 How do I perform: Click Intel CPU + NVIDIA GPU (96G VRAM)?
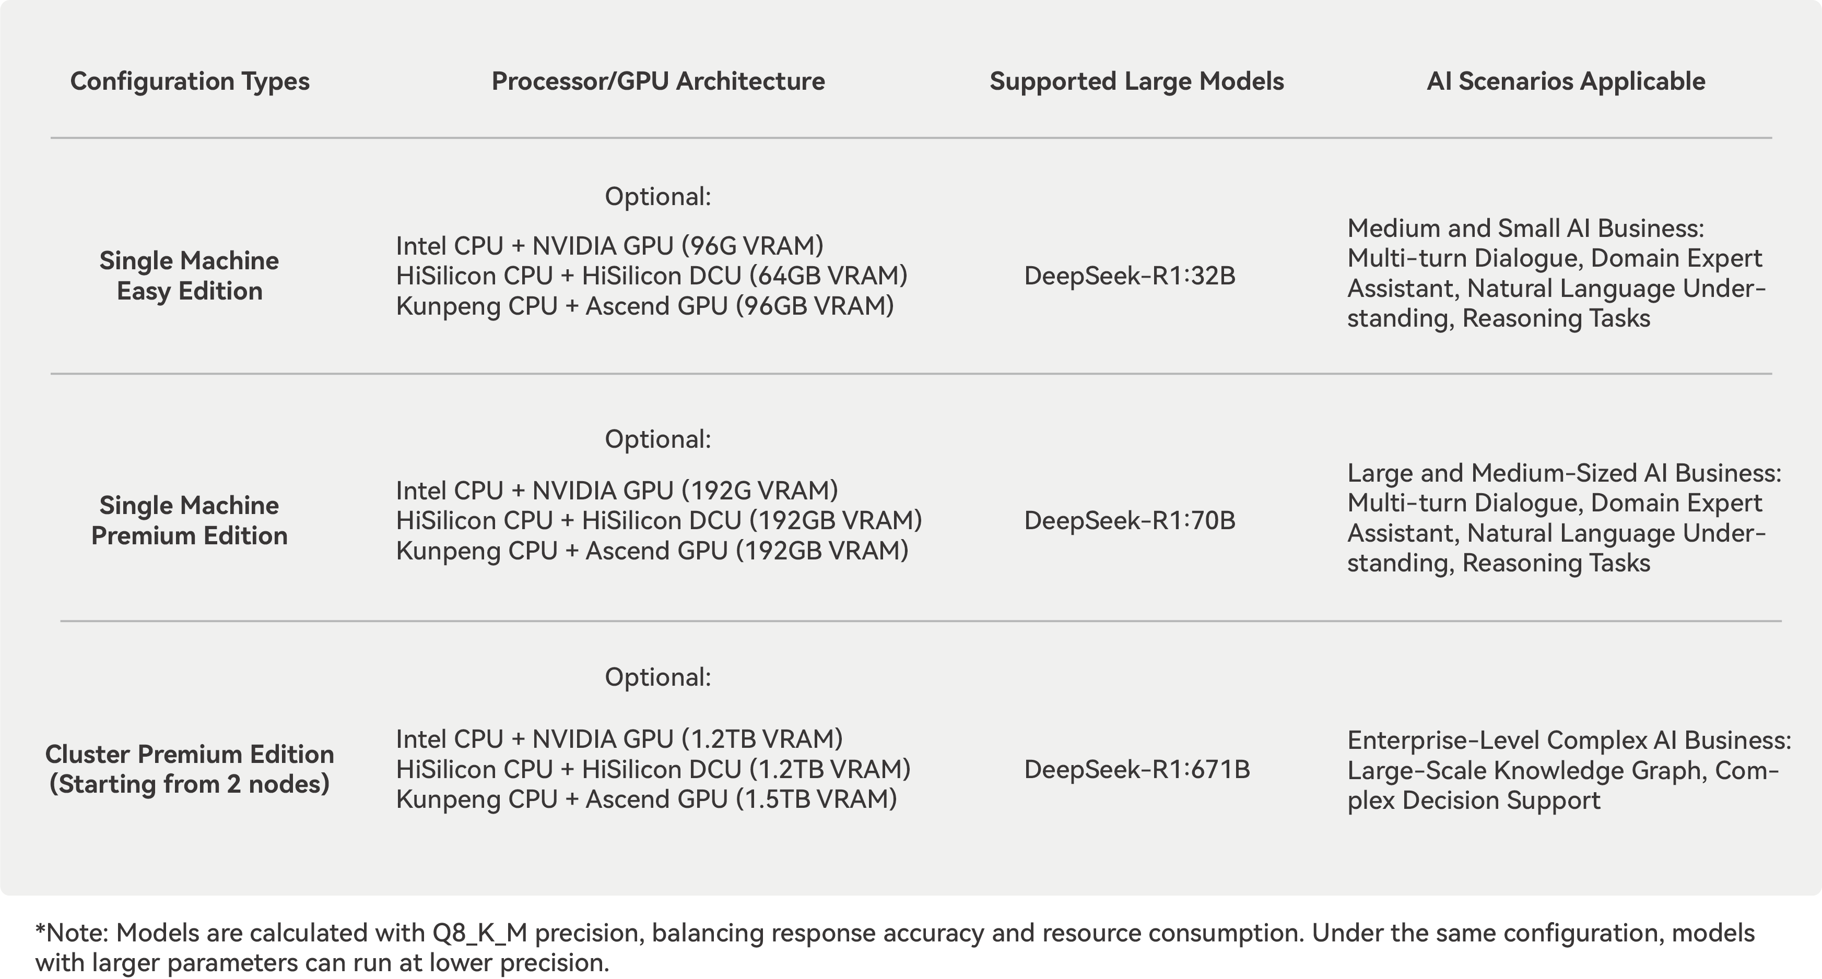(x=610, y=246)
